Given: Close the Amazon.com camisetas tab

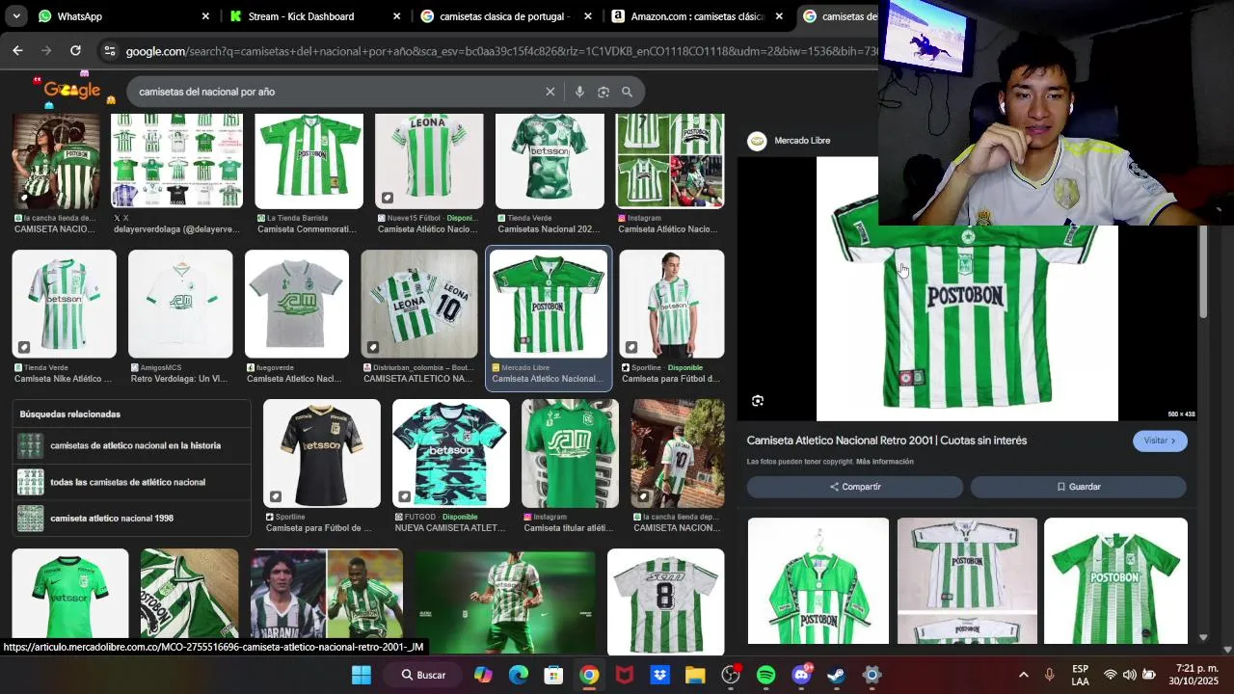Looking at the screenshot, I should [779, 16].
